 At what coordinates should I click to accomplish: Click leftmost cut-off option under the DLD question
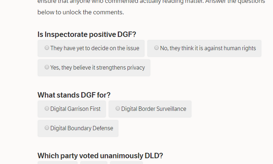click(58, 162)
